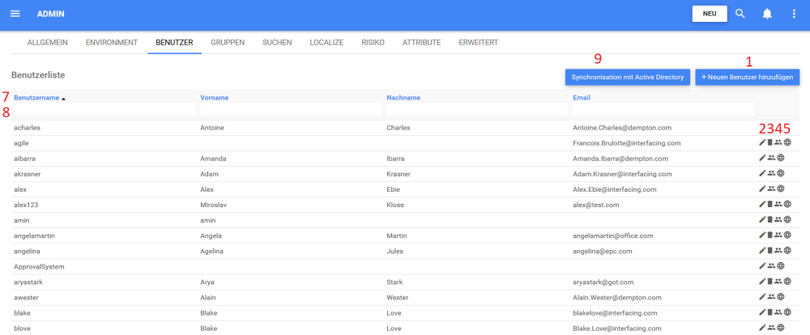This screenshot has height=335, width=810.
Task: Click Synchronisation mit Active Directory button
Action: coord(628,77)
